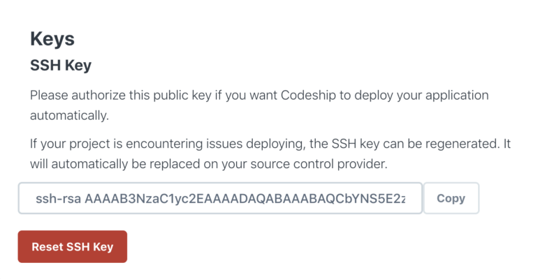538x279 pixels.
Task: Click the 'ssh-rsa' prefix in key field
Action: [58, 199]
